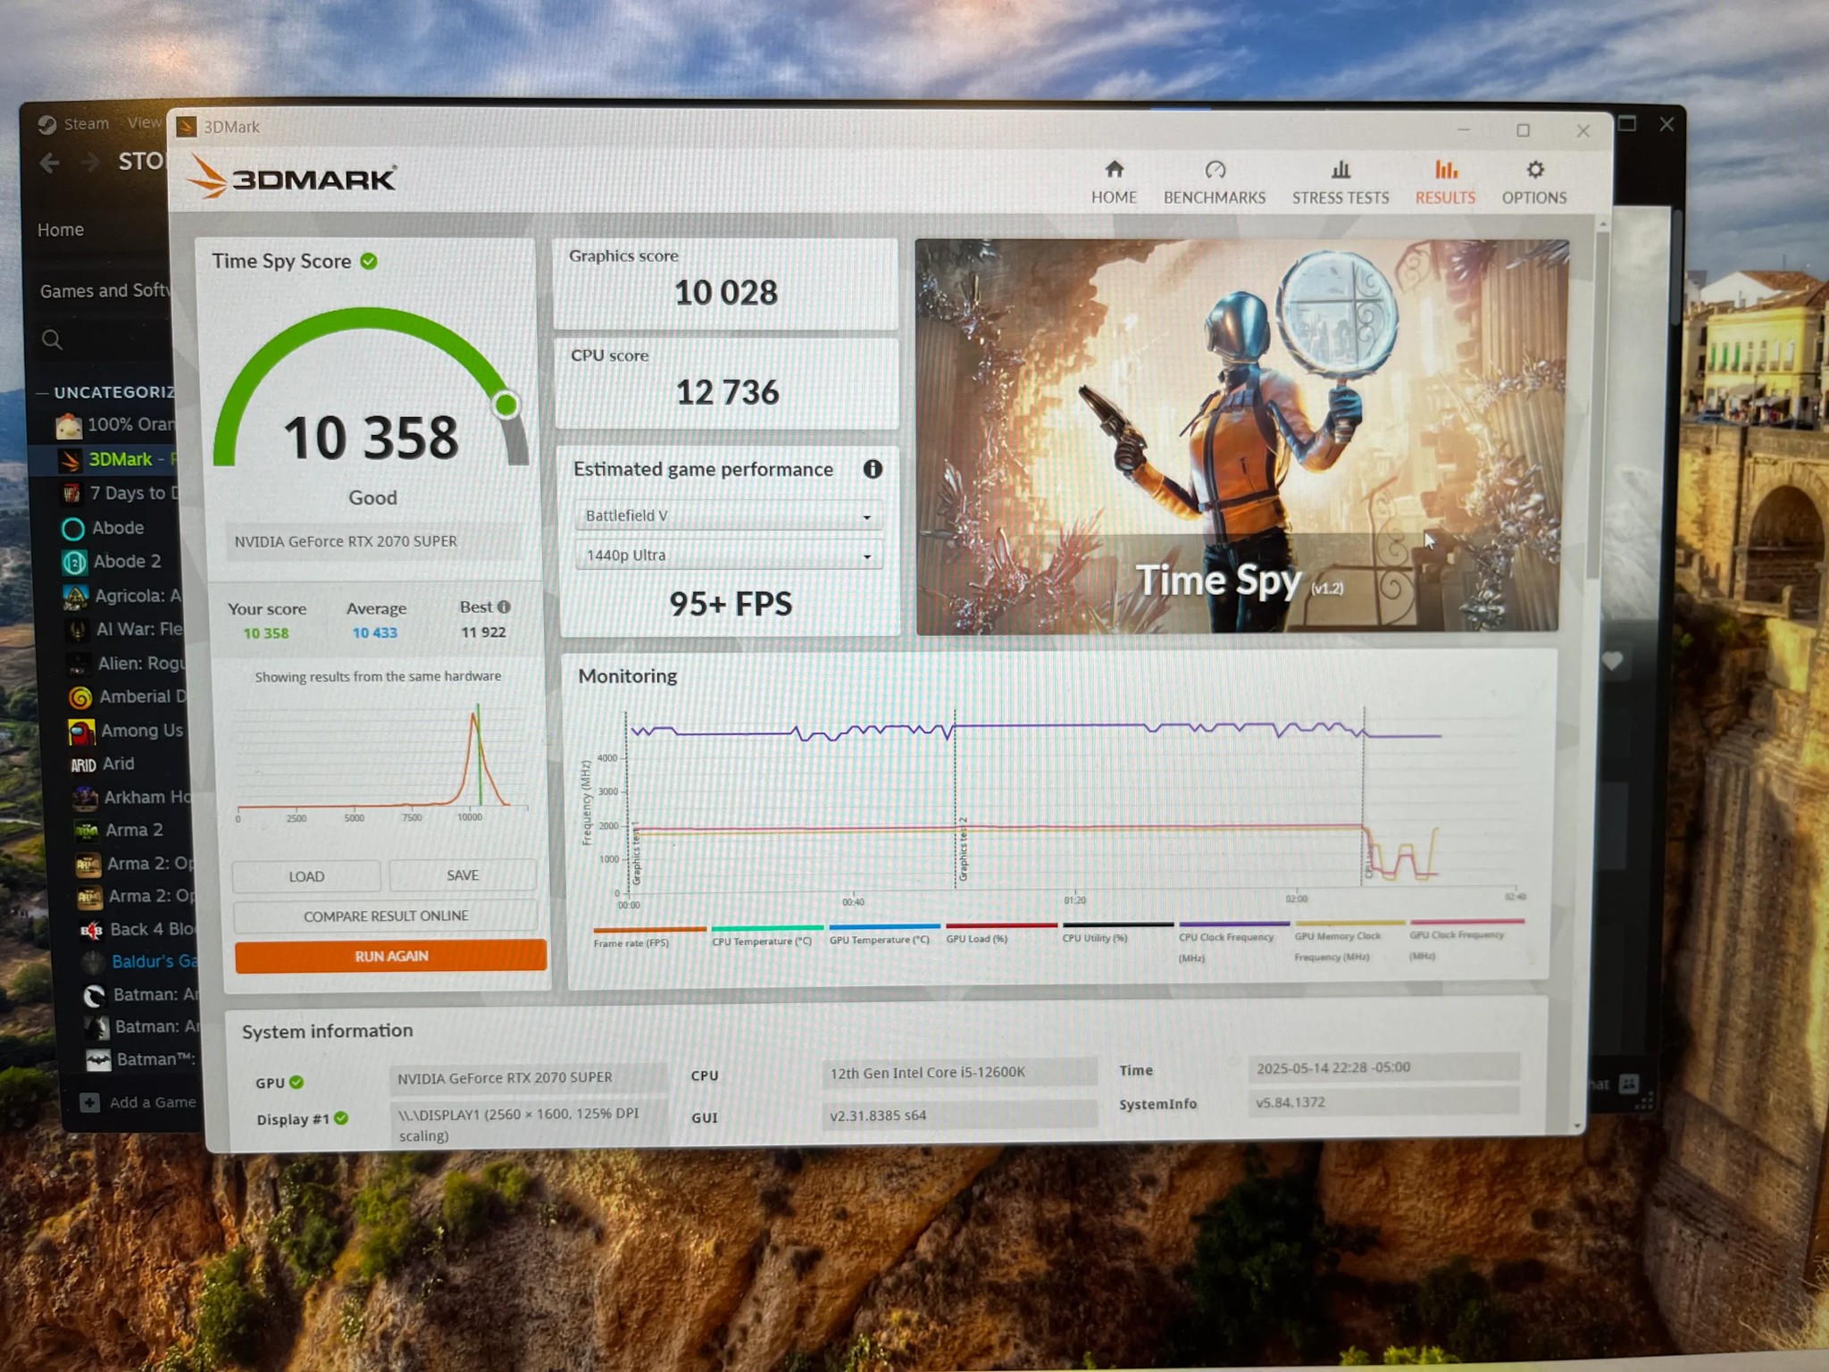1829x1372 pixels.
Task: Open the Battlefield V game dropdown
Action: coord(728,515)
